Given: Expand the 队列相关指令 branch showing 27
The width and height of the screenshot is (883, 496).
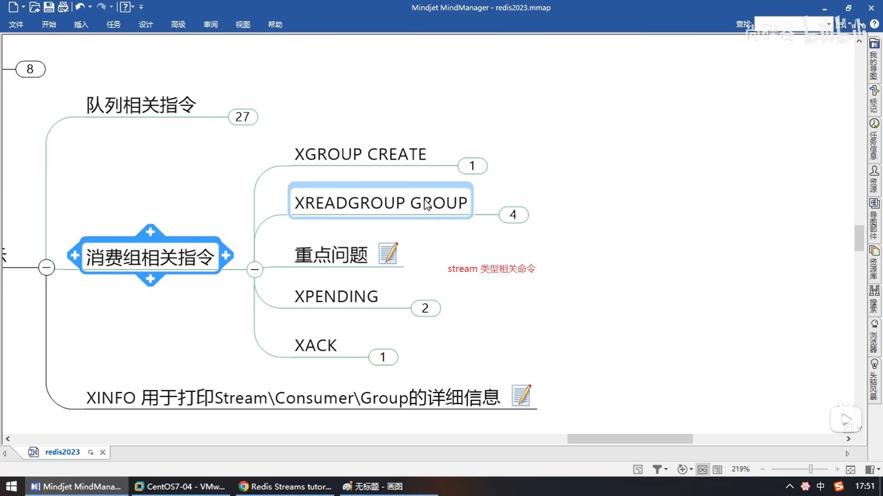Looking at the screenshot, I should pyautogui.click(x=242, y=117).
